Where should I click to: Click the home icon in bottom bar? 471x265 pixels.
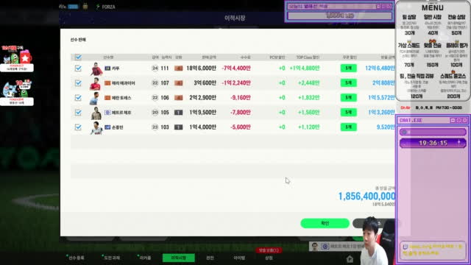click(350, 258)
